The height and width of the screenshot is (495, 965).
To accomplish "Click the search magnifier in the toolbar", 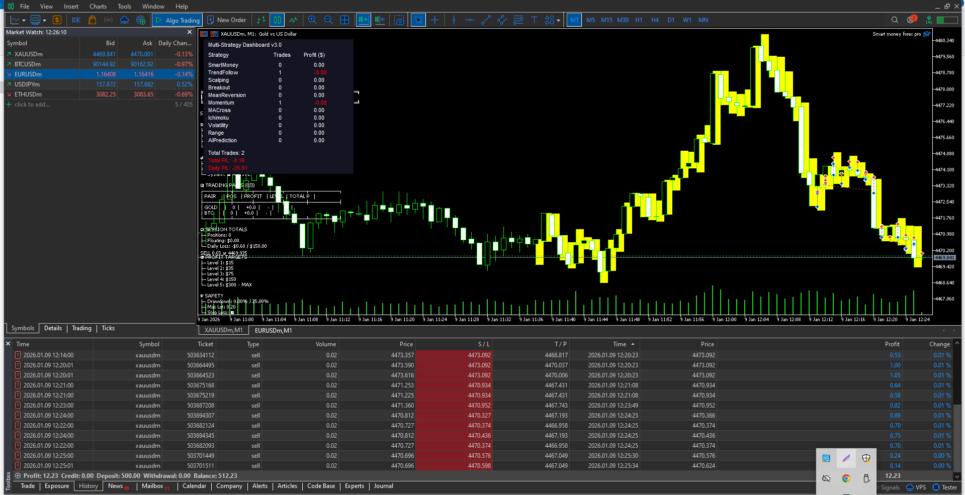I will tap(895, 20).
